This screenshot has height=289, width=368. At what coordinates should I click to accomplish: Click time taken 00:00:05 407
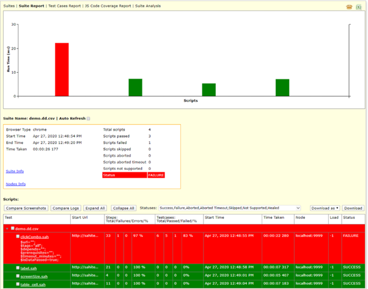[276, 275]
